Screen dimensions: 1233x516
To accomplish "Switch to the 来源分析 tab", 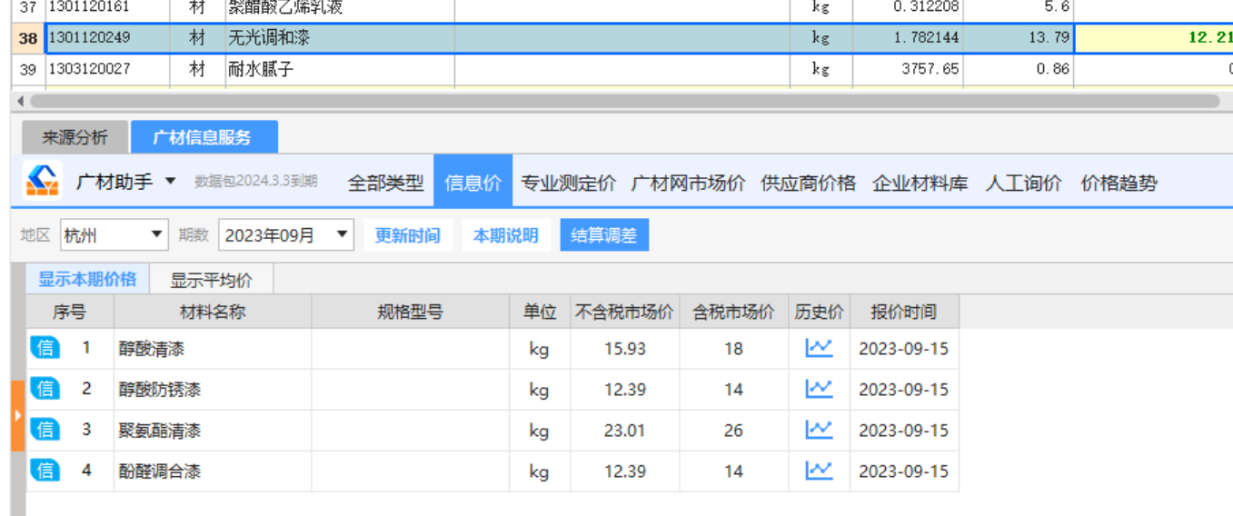I will pyautogui.click(x=75, y=138).
